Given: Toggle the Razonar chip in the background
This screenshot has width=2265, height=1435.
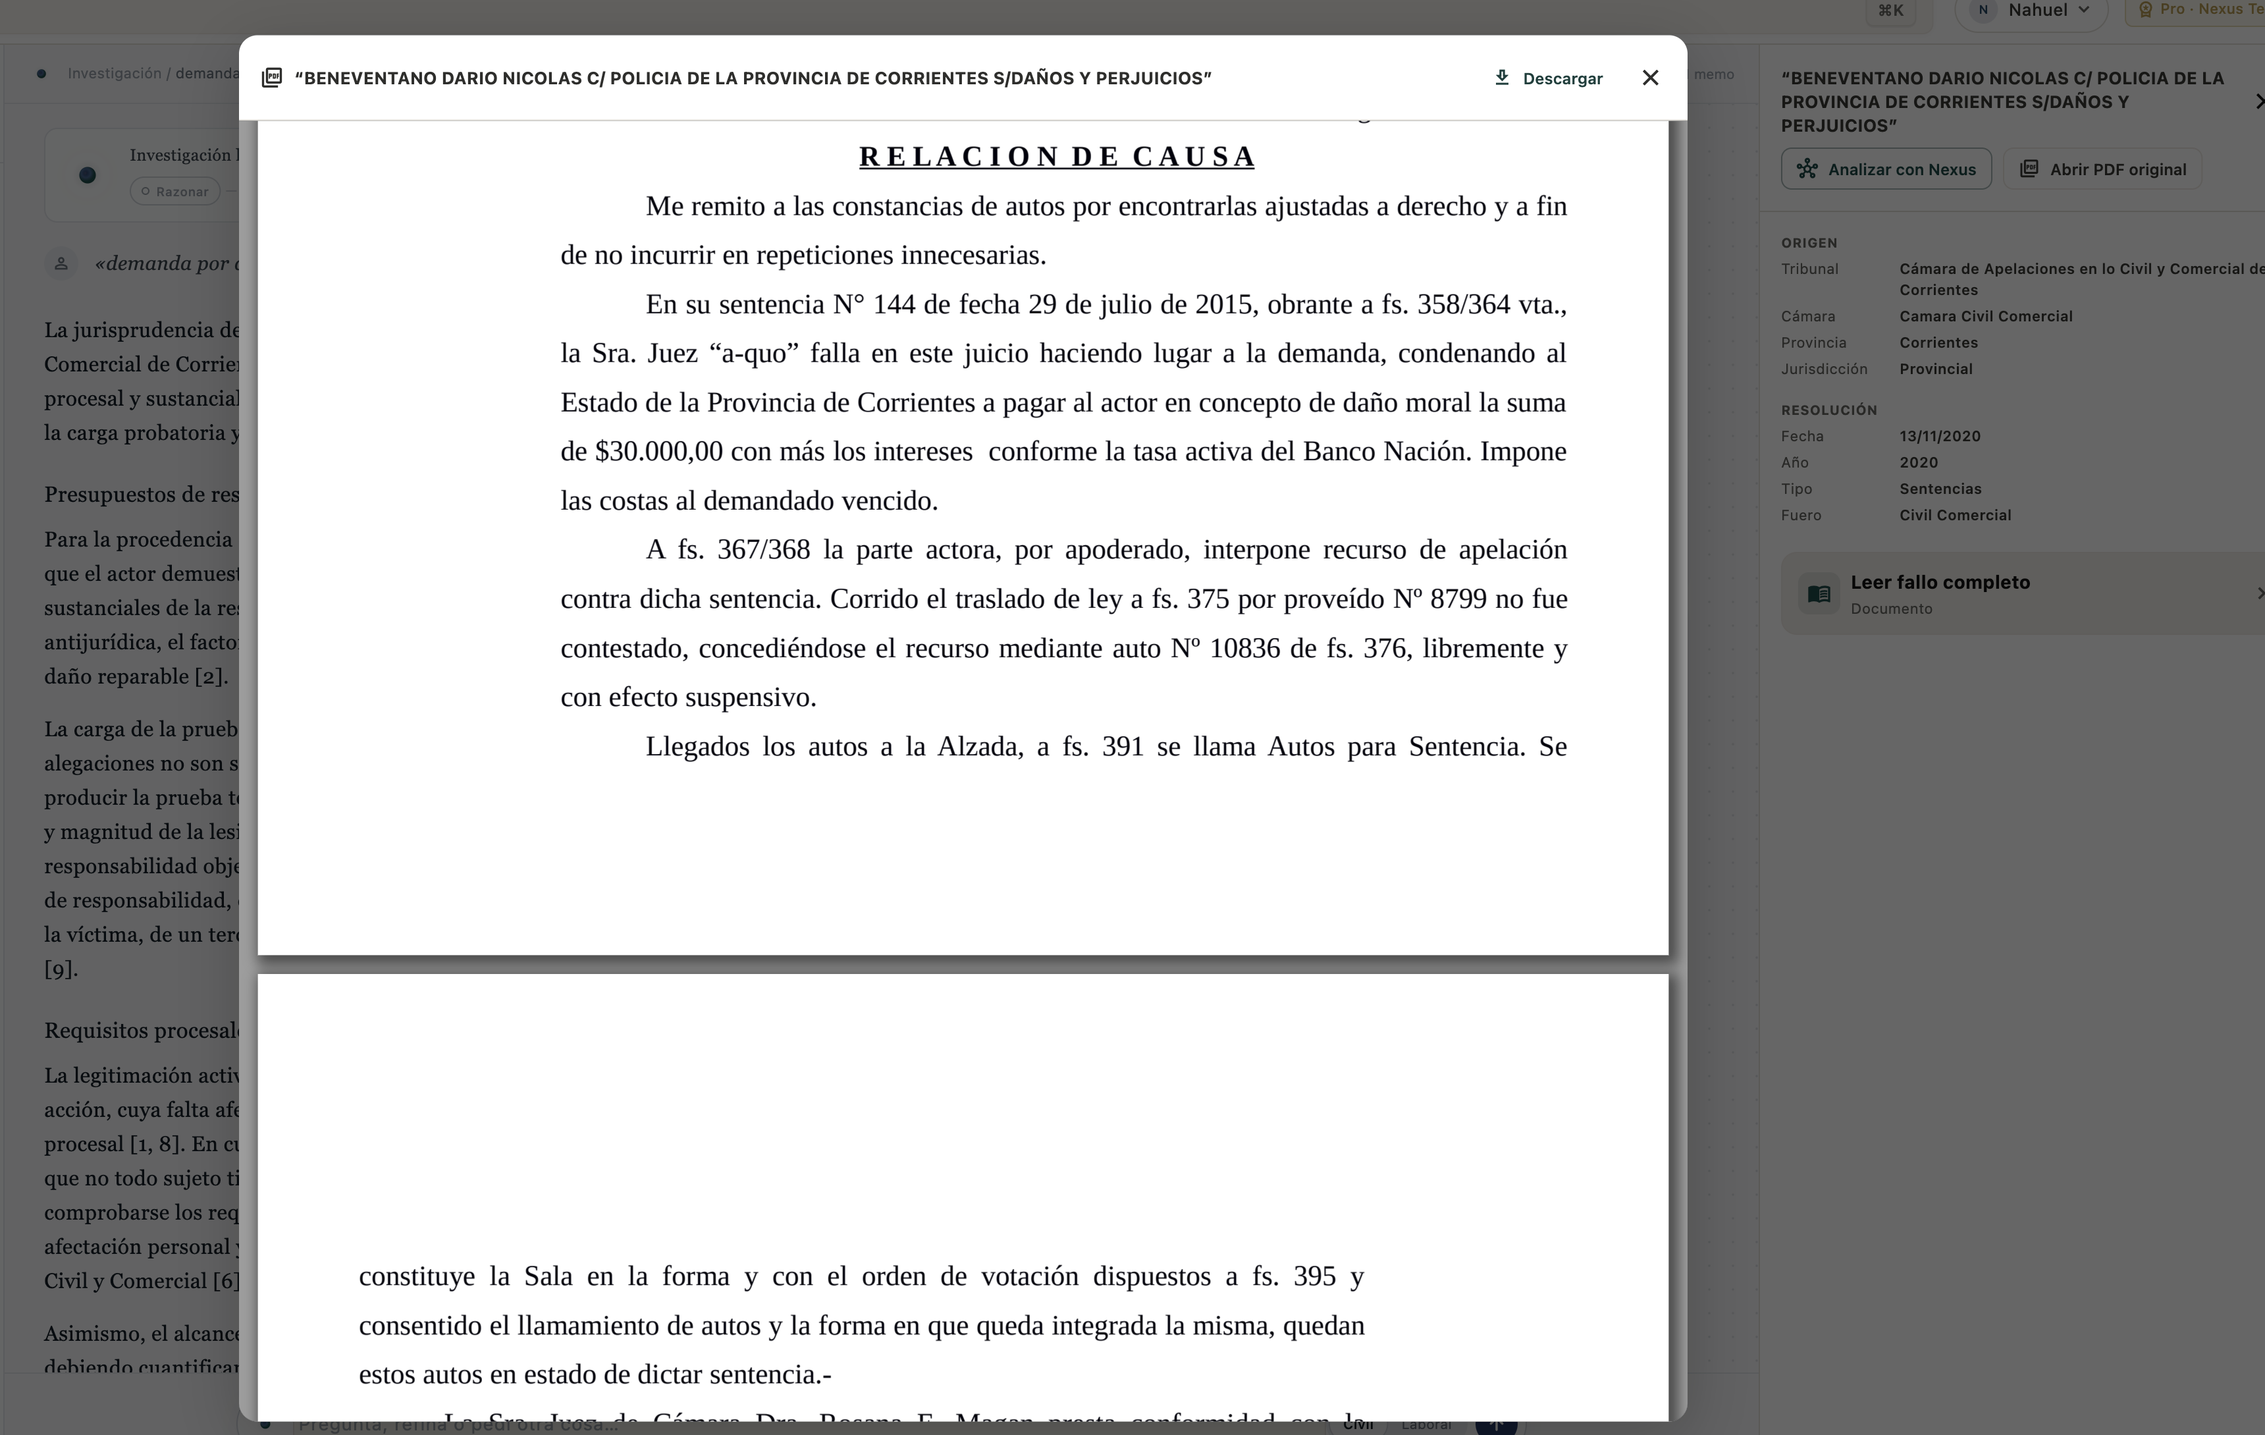Looking at the screenshot, I should (175, 191).
